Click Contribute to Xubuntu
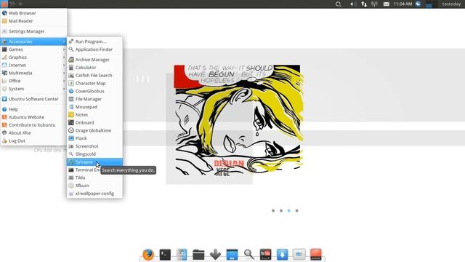The height and width of the screenshot is (262, 465). pos(33,125)
